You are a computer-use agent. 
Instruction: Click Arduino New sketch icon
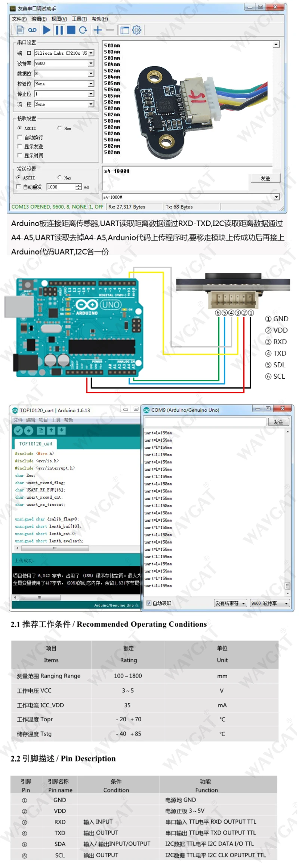41,431
